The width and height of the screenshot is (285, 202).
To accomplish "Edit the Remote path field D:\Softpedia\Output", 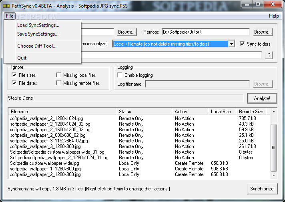I will point(206,32).
